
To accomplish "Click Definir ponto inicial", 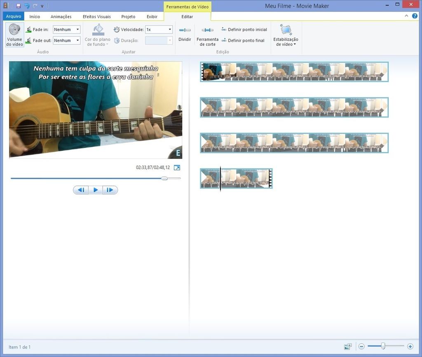I will [244, 30].
